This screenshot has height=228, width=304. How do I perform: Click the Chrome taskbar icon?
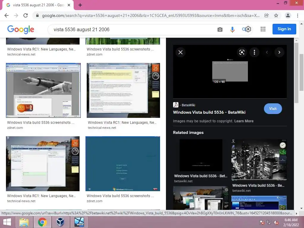[x=42, y=222]
